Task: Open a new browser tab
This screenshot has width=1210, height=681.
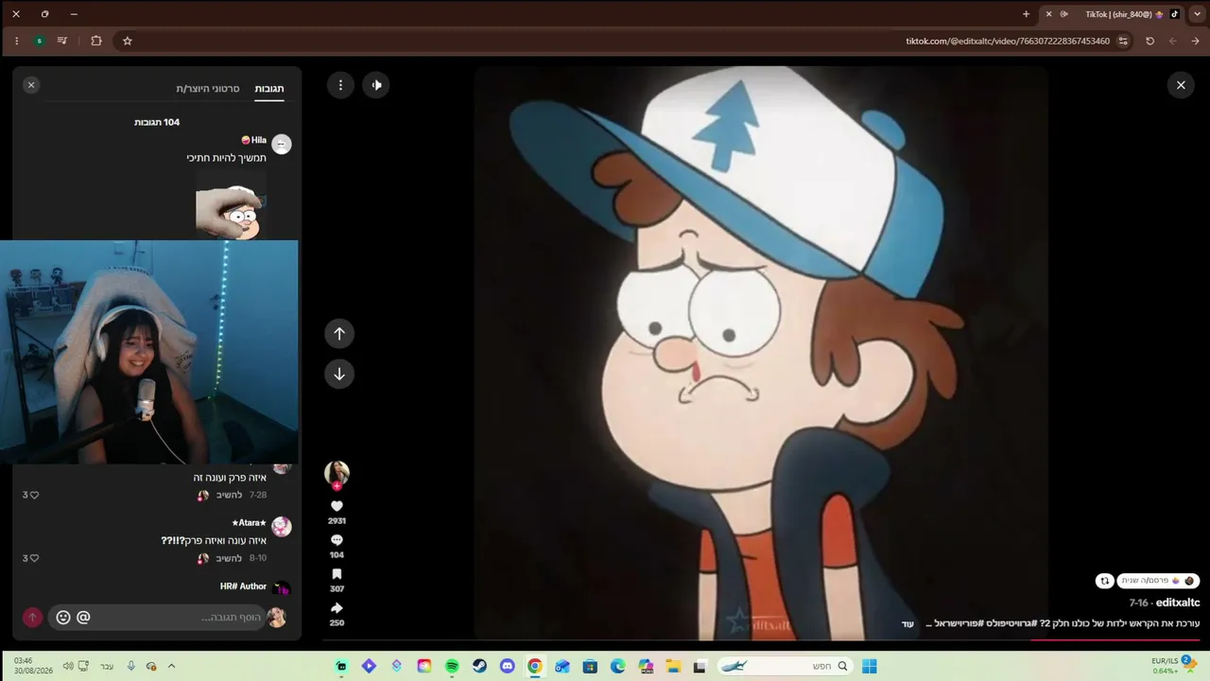Action: point(1026,14)
